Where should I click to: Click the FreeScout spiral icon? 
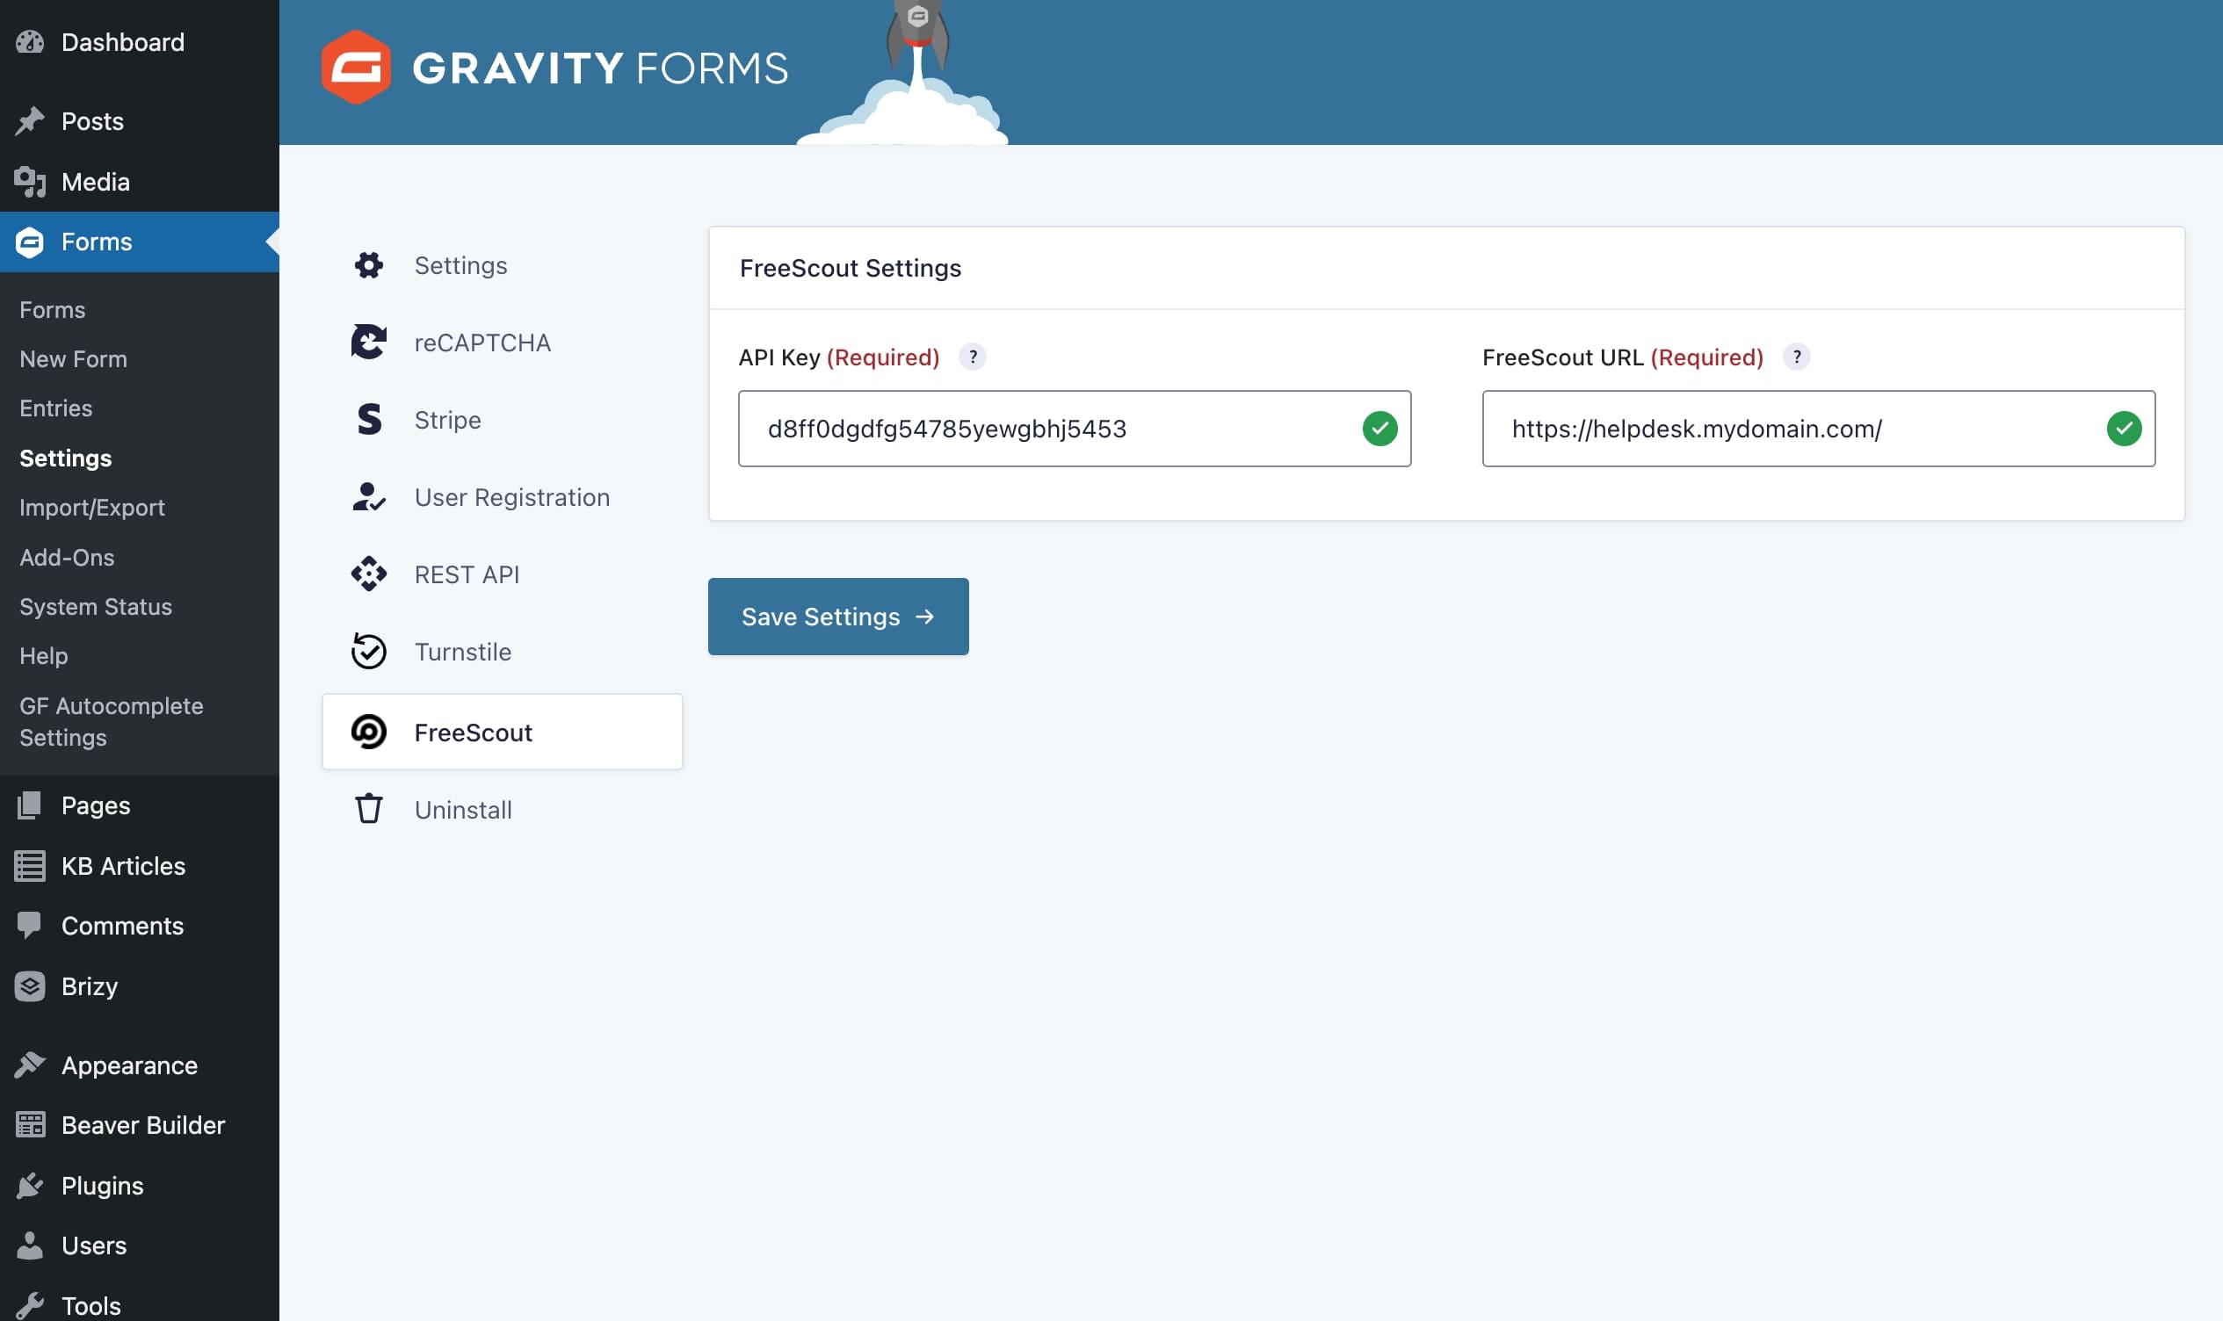[368, 732]
